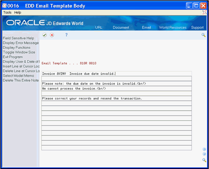Screen dimensions: 209x169
Task: Click the 'Please correct your records' line
Action: [117, 98]
